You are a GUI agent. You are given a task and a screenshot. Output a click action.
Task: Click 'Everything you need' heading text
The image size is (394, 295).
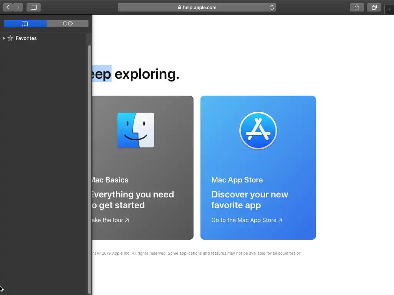pos(133,194)
